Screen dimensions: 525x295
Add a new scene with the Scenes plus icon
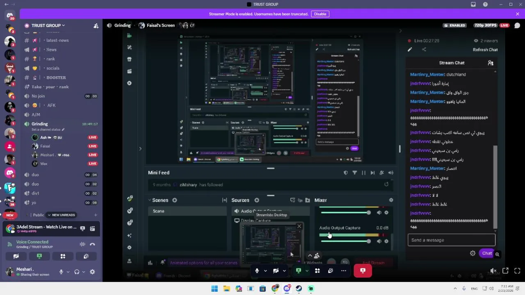click(x=175, y=200)
